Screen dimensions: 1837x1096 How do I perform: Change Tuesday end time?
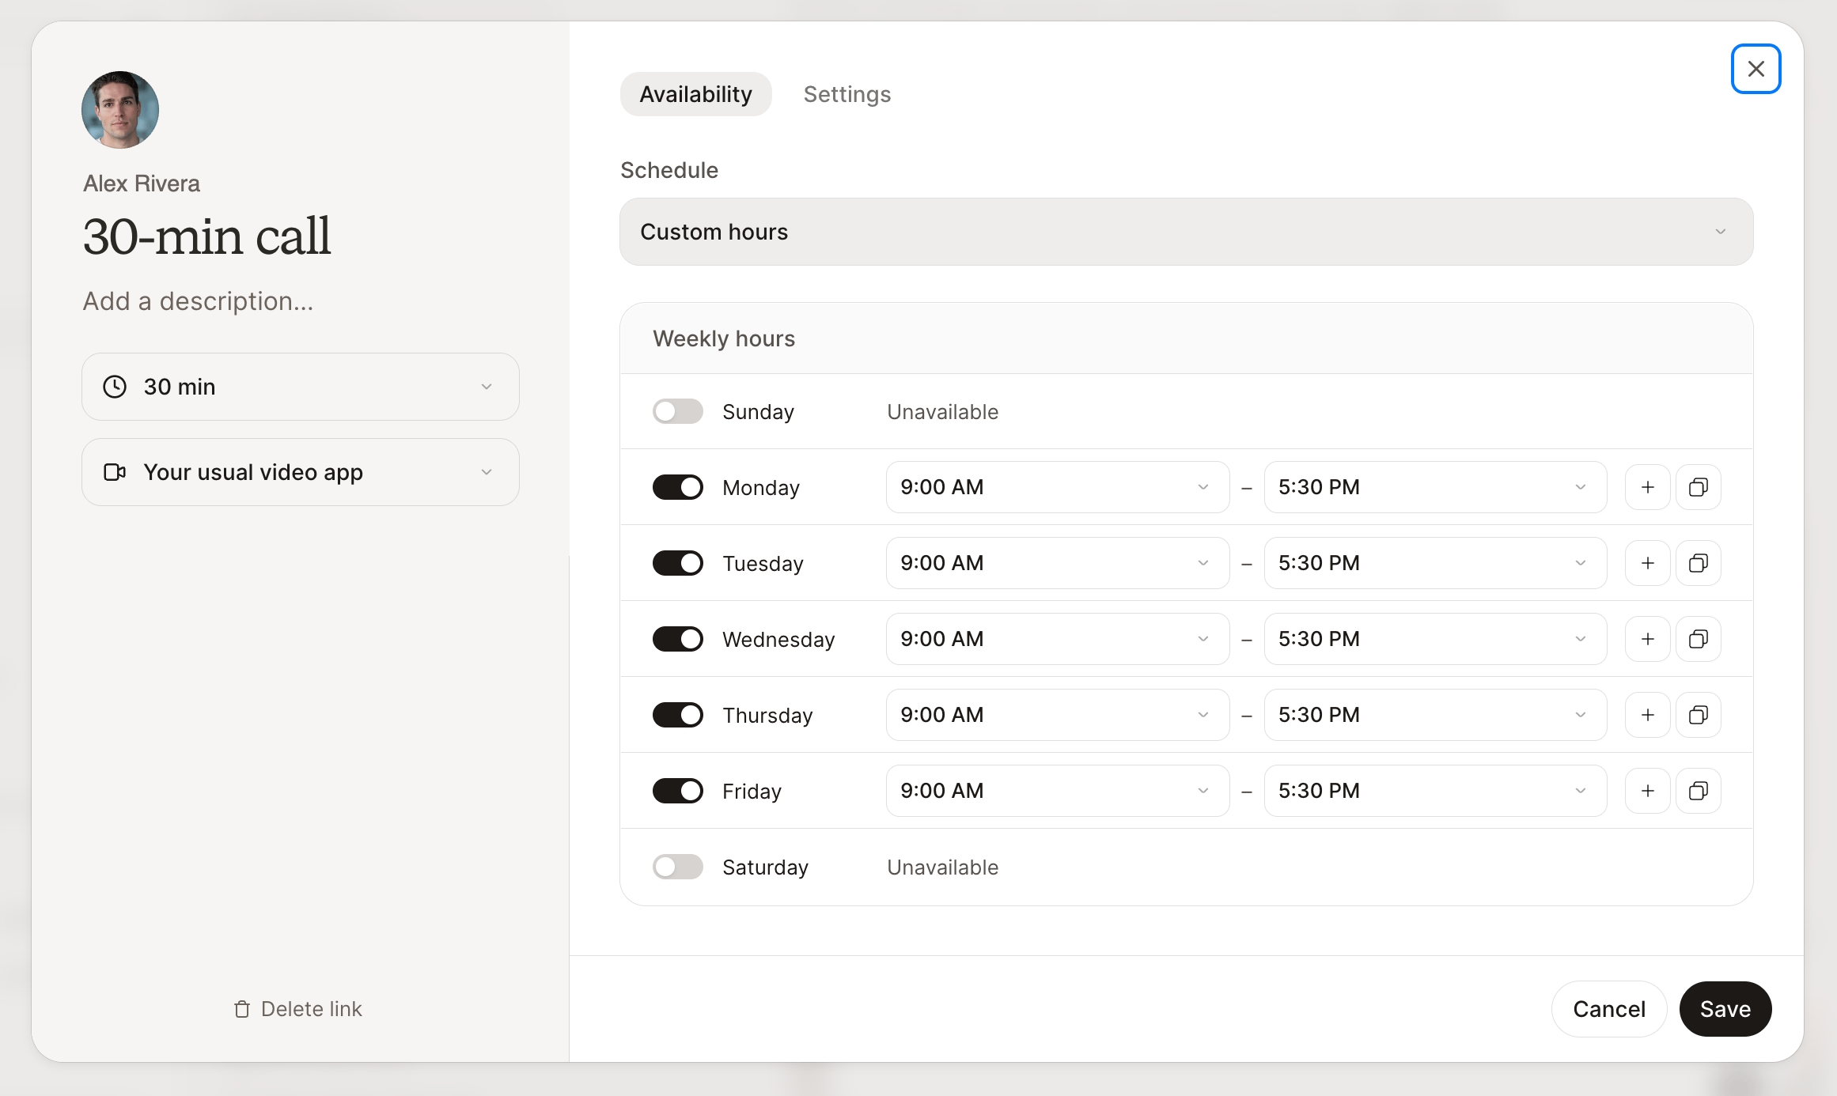click(1435, 563)
